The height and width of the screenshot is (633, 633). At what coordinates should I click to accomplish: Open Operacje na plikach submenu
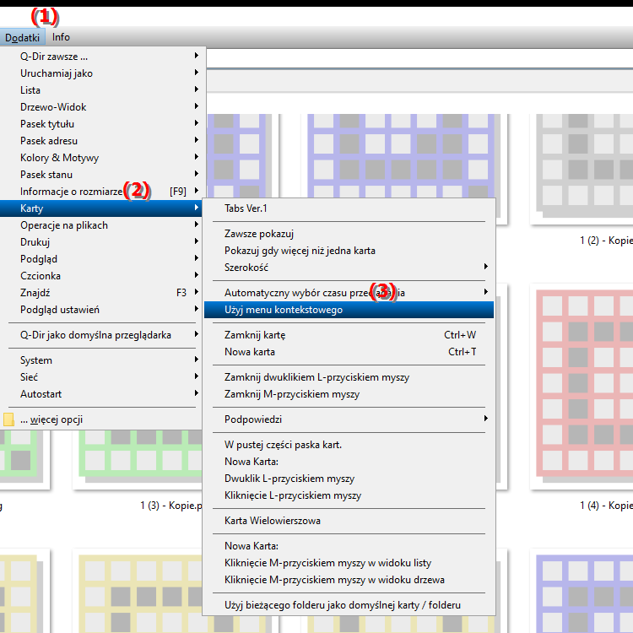click(103, 225)
